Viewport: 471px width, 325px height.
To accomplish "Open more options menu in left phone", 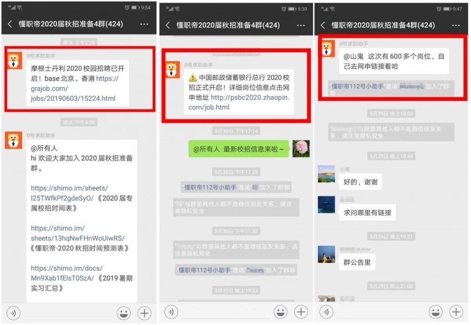I will pyautogui.click(x=144, y=24).
